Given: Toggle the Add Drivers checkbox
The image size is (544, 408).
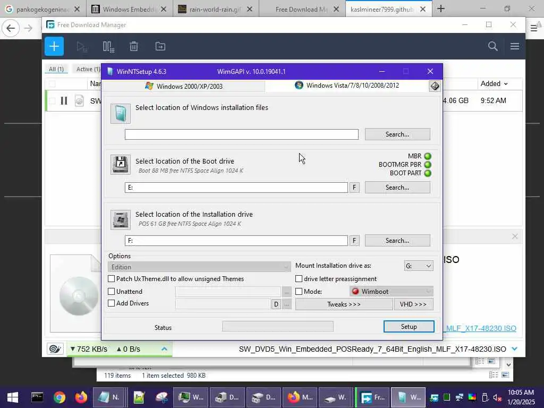Looking at the screenshot, I should pyautogui.click(x=112, y=303).
